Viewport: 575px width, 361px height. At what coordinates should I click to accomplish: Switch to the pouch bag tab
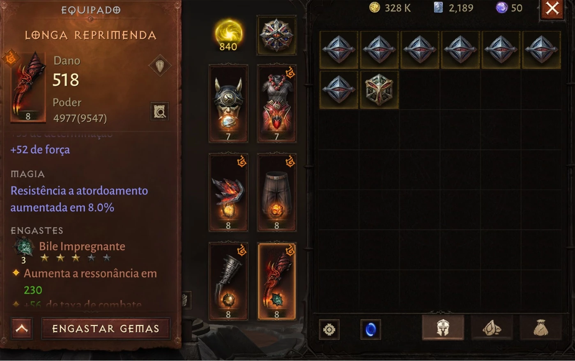click(x=540, y=327)
